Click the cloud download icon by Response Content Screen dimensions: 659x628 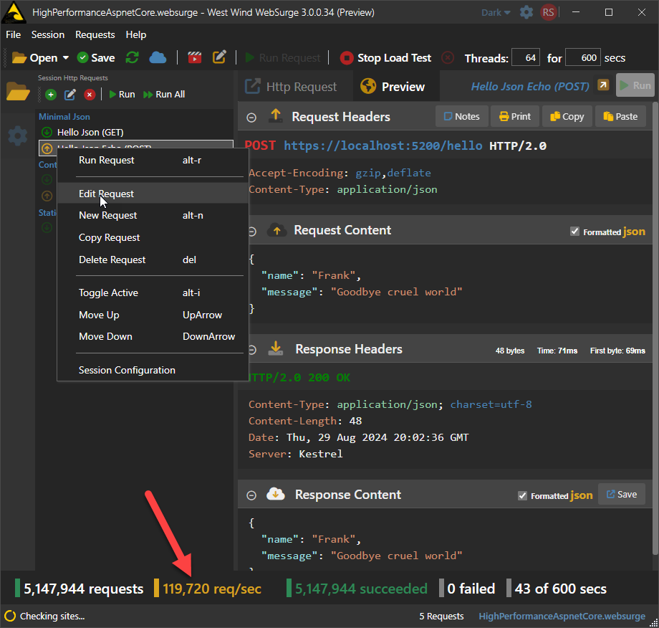tap(276, 494)
